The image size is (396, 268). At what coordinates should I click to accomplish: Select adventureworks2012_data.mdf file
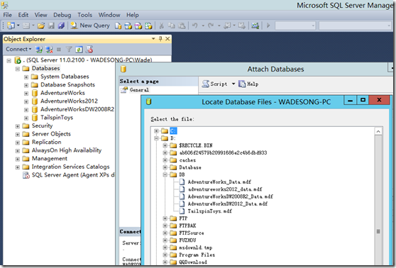point(225,189)
